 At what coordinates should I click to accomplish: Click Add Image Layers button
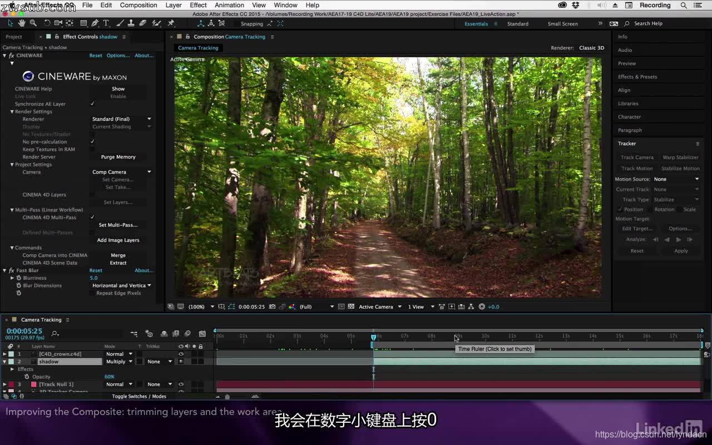tap(118, 240)
